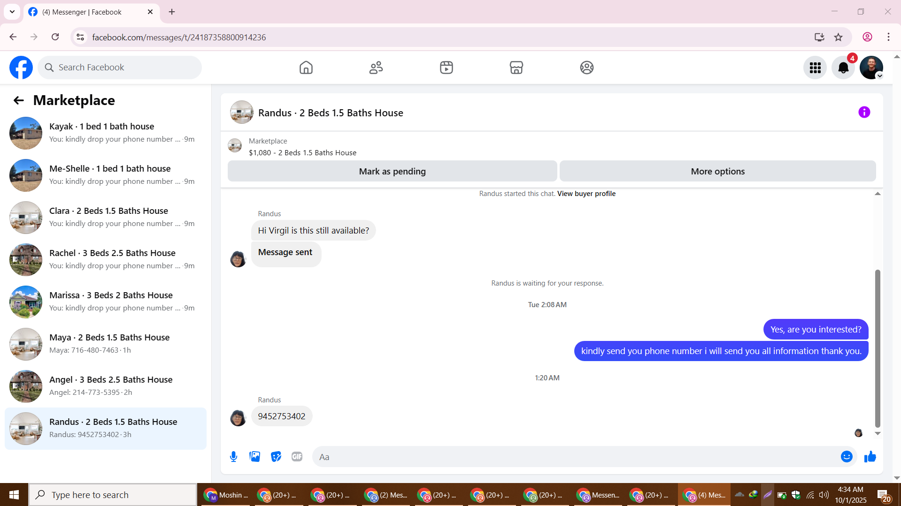Click chat scrollbar down arrow

click(878, 434)
